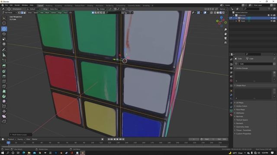Open the Playback popover in timeline

pyautogui.click(x=12, y=139)
